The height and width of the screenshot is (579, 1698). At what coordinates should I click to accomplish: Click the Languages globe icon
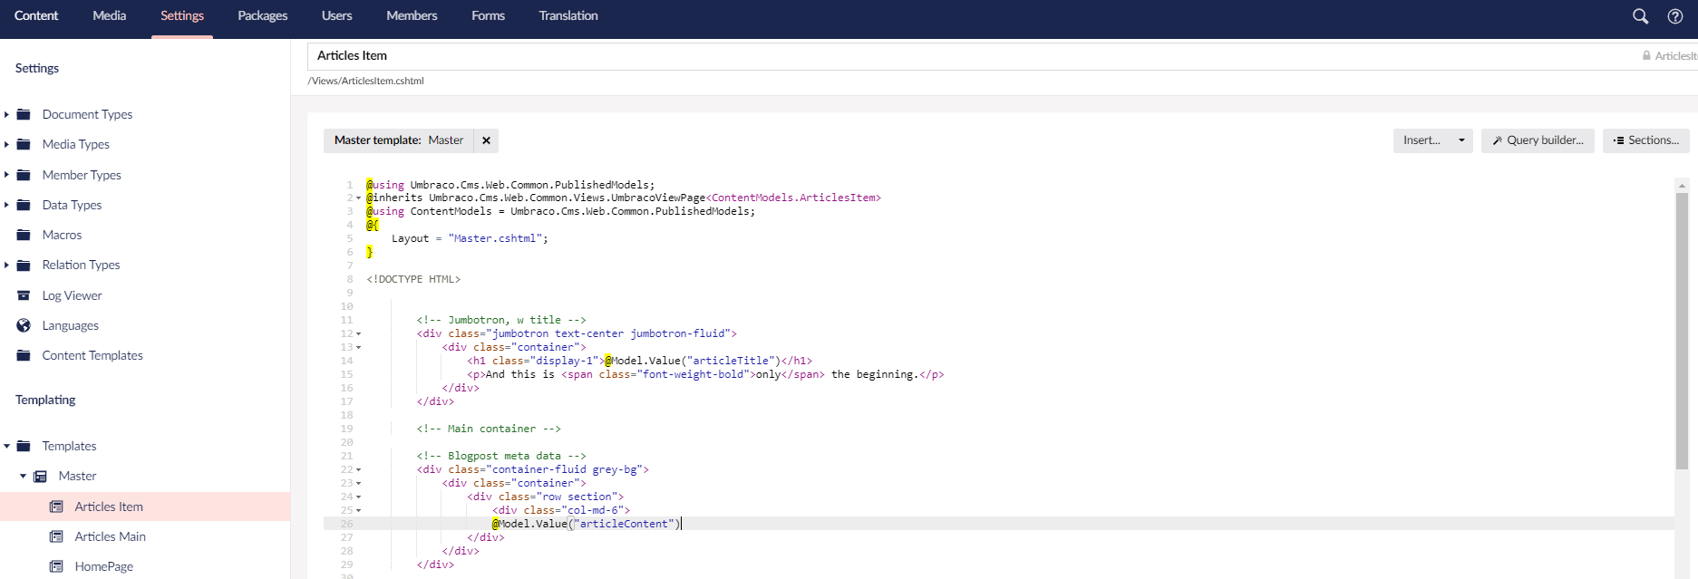click(x=24, y=325)
